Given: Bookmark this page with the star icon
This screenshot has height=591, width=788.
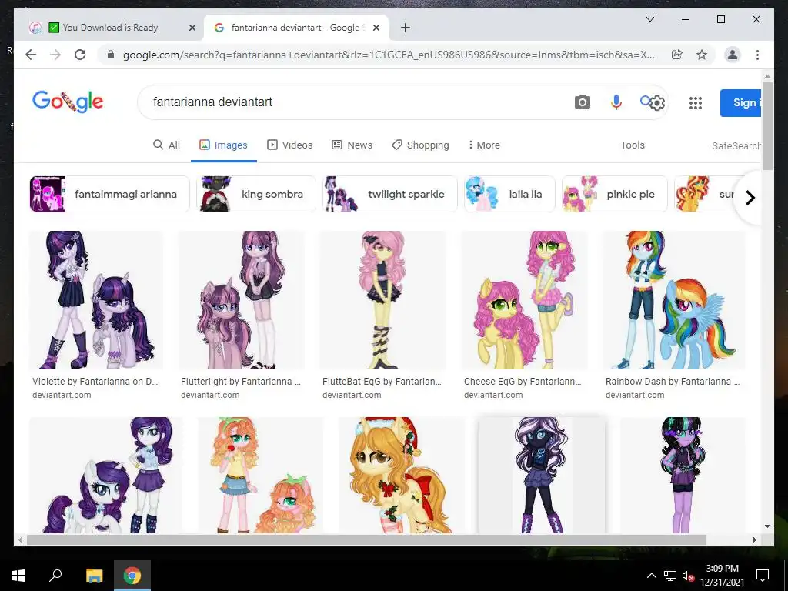Looking at the screenshot, I should pos(702,55).
